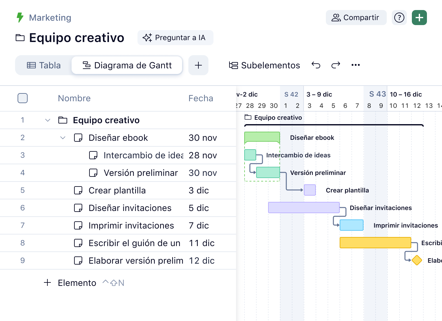The height and width of the screenshot is (321, 442).
Task: Select the Diagrama de Gantt tab
Action: tap(127, 65)
